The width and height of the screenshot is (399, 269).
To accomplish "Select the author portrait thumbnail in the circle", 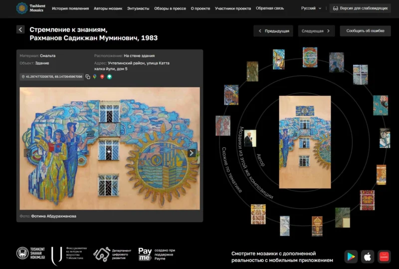I will (249, 138).
